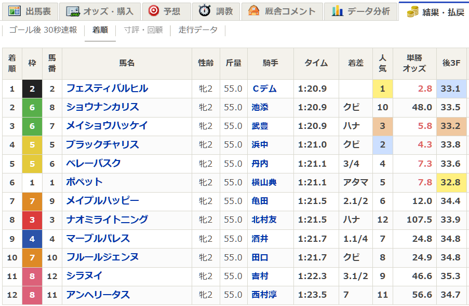
Task: Click the 結果・払戻 coins icon
Action: (413, 11)
